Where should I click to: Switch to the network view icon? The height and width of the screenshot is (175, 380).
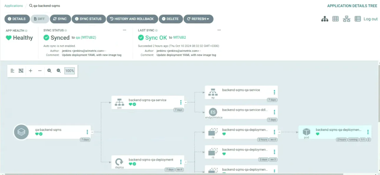point(346,19)
